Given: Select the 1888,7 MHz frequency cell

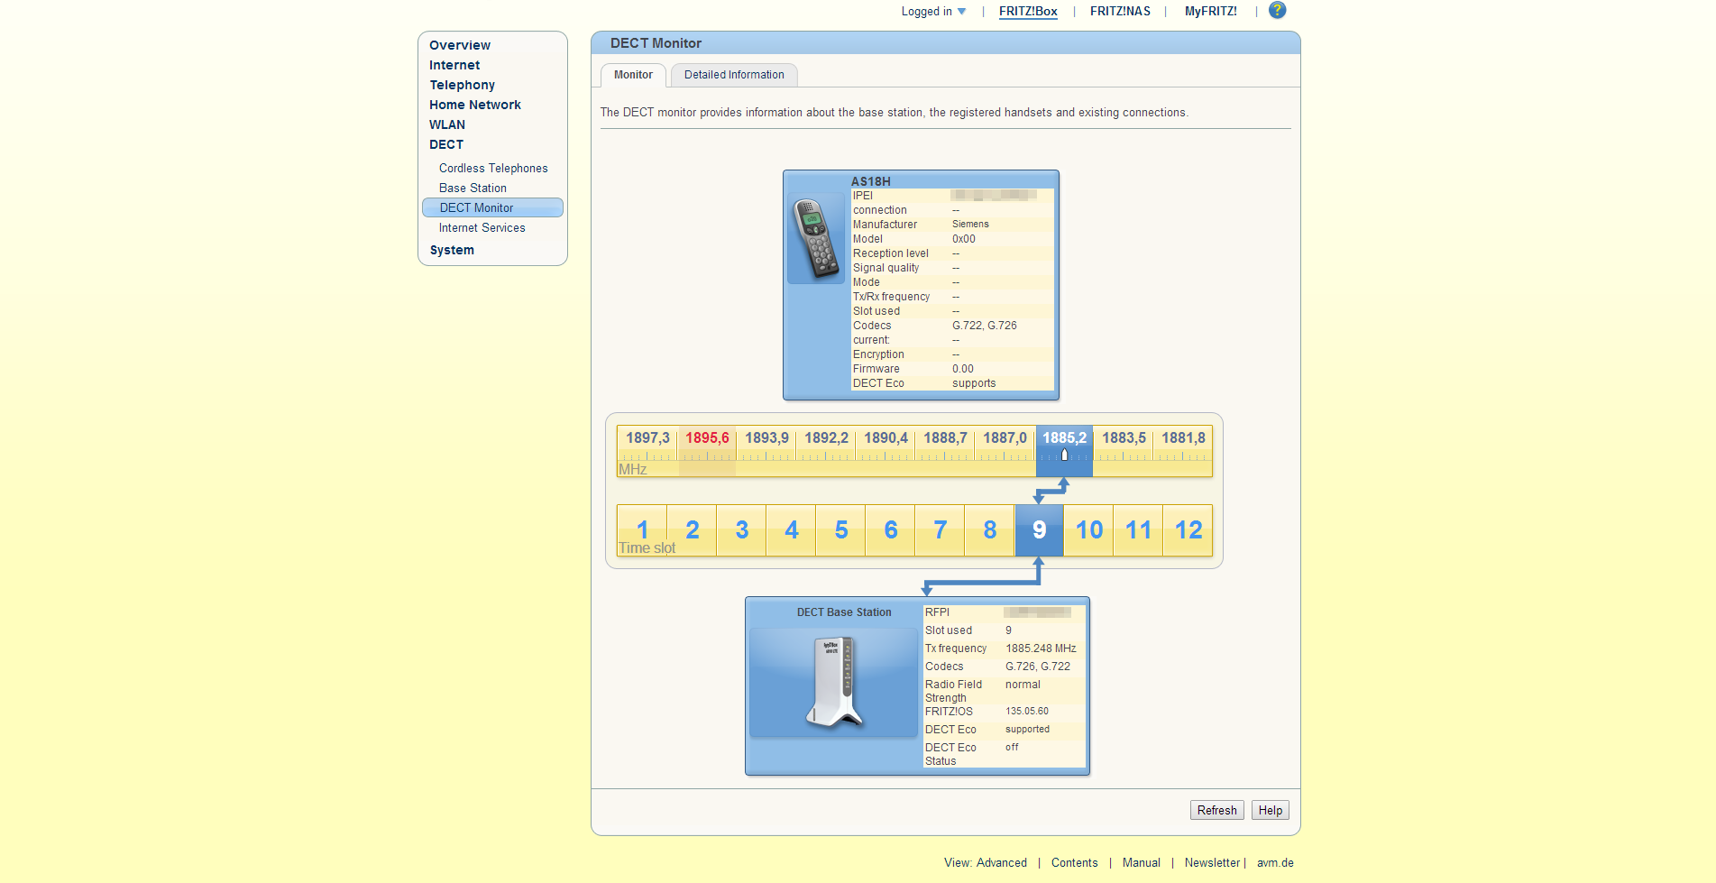Looking at the screenshot, I should point(945,450).
